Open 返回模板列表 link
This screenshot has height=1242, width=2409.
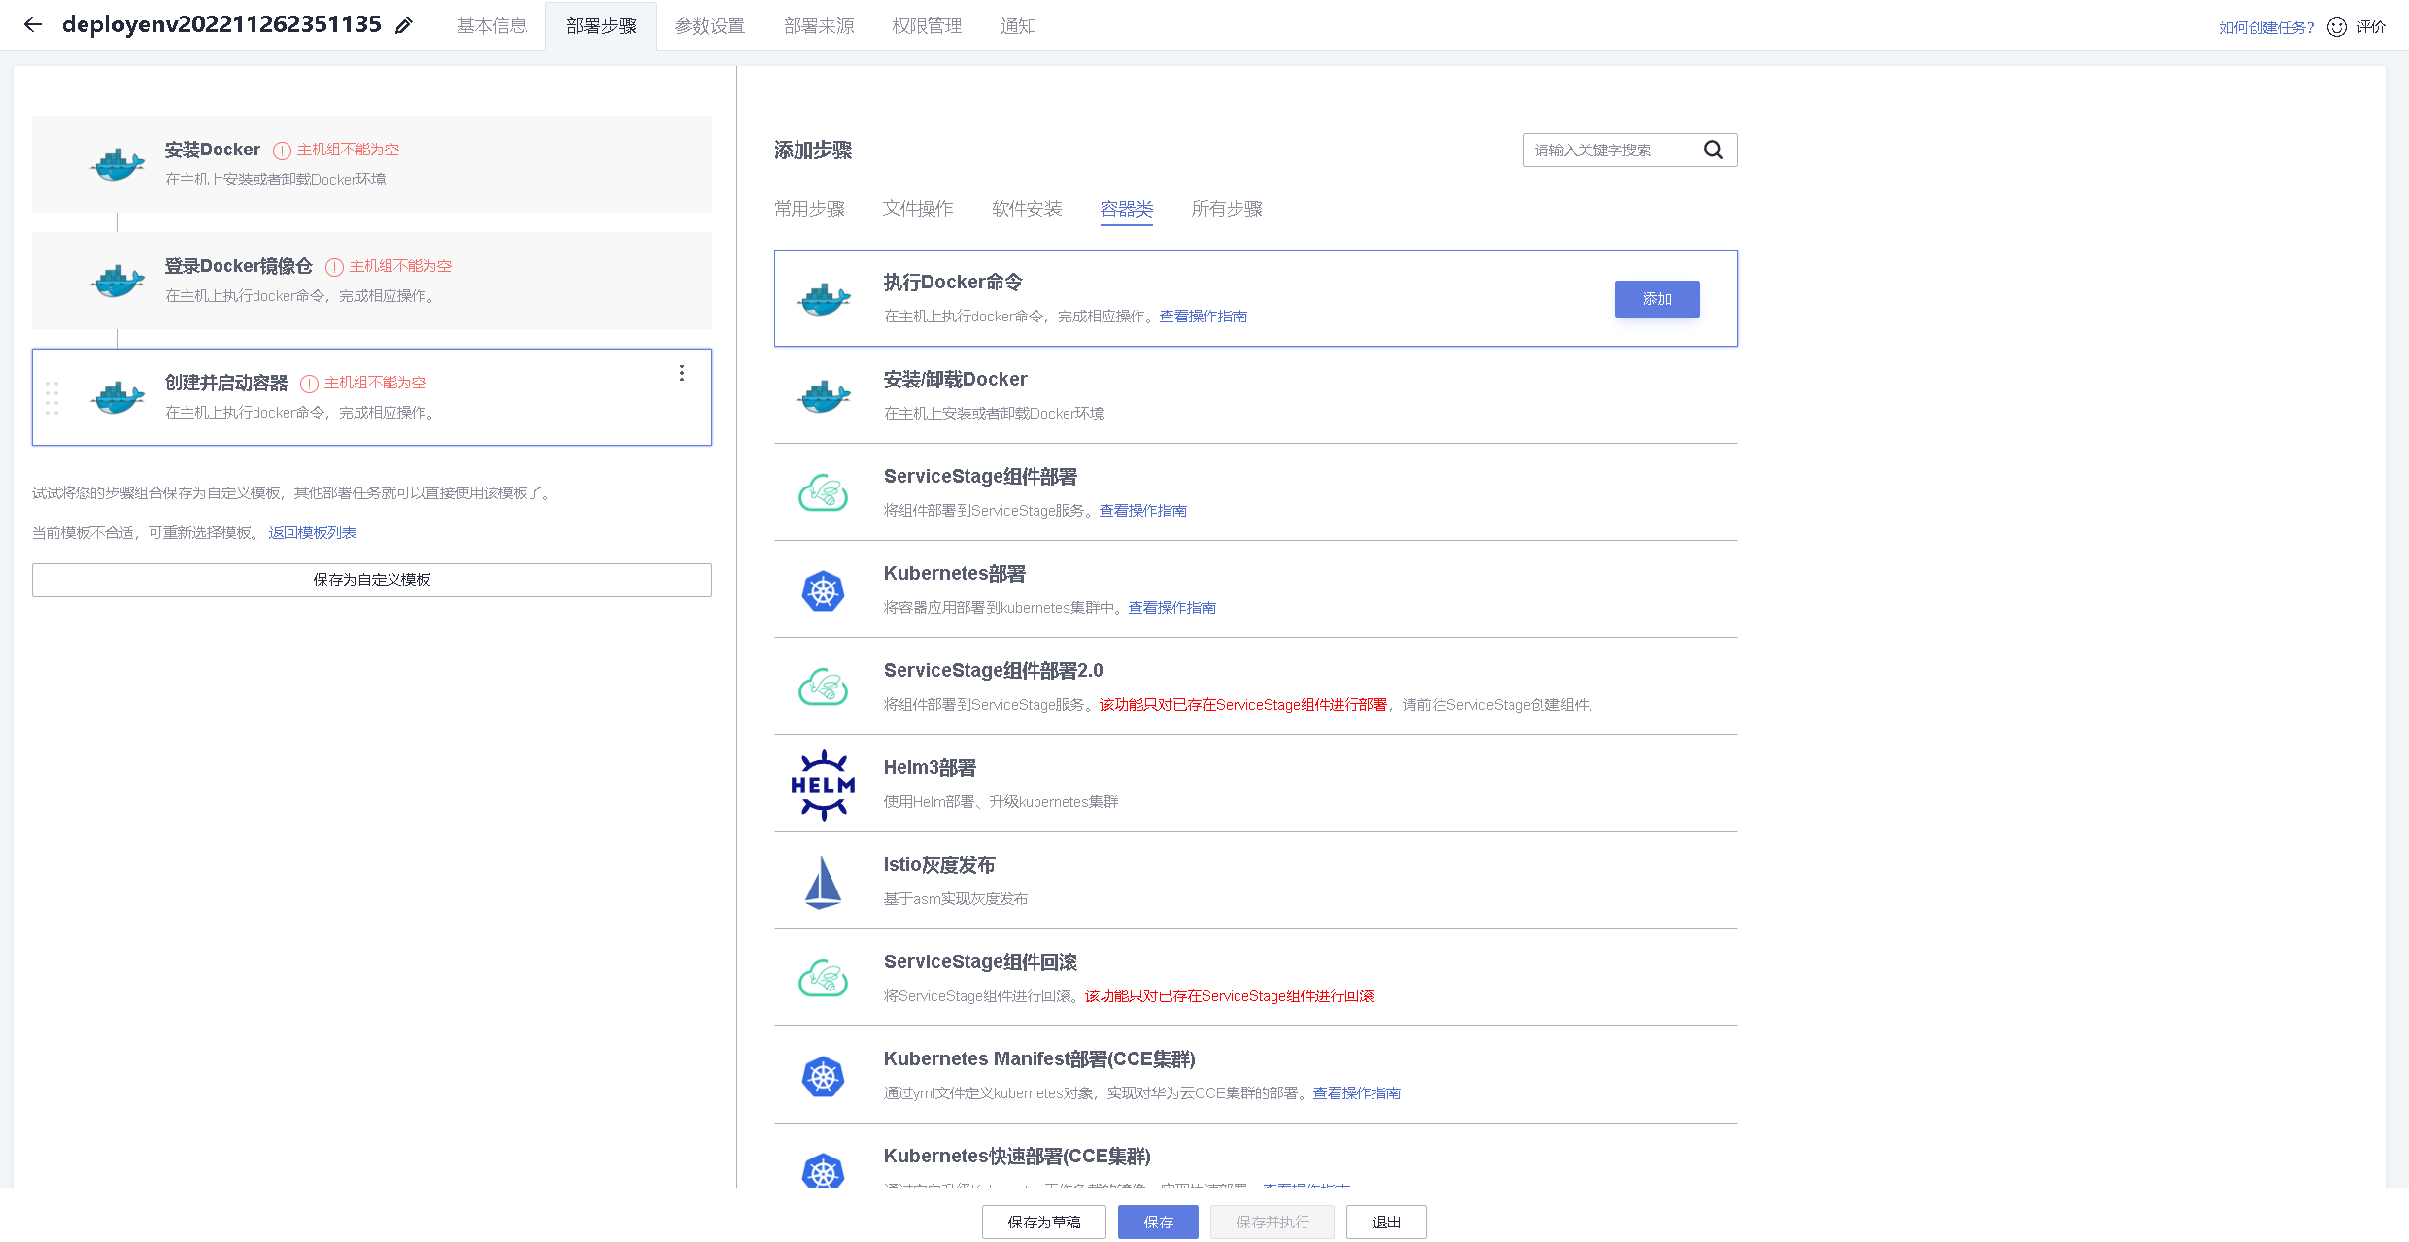(x=312, y=532)
